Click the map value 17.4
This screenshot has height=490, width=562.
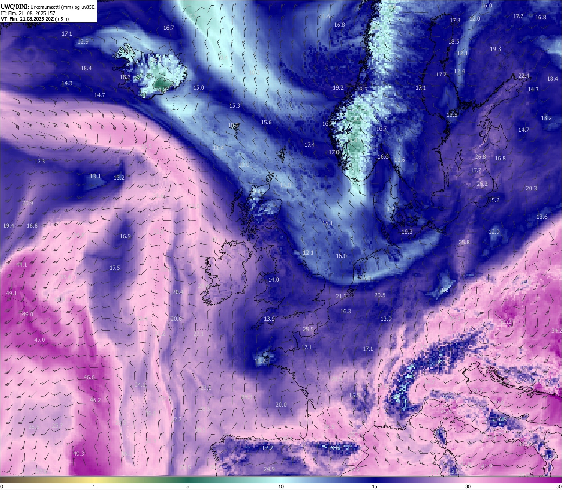(x=310, y=145)
